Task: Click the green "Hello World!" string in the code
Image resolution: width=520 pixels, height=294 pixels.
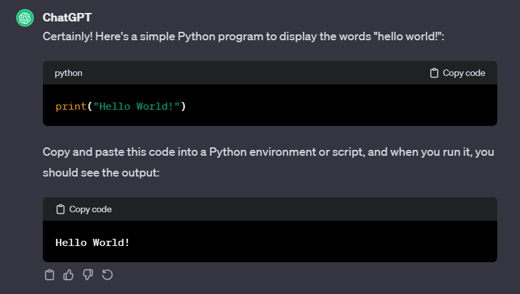Action: click(136, 106)
